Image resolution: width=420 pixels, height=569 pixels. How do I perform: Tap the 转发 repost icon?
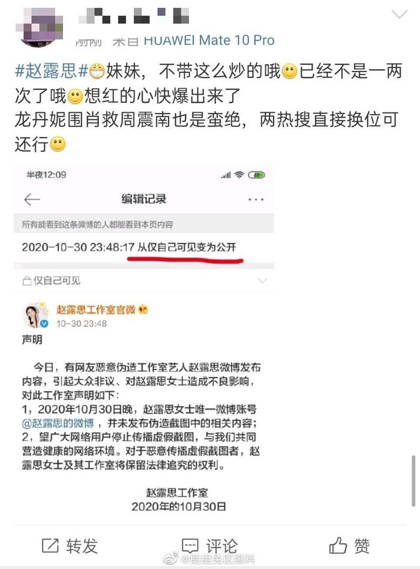[x=50, y=546]
